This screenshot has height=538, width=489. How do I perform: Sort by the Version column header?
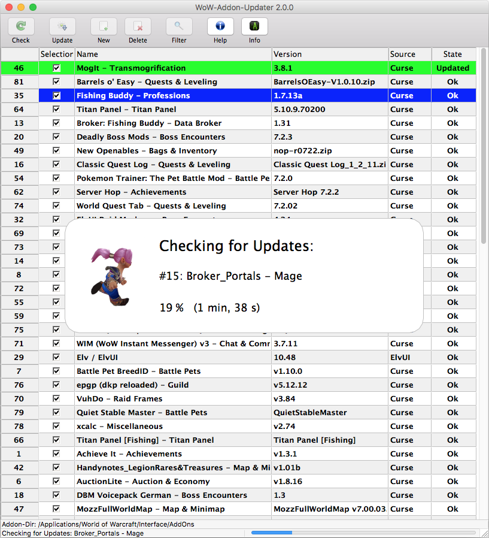point(330,54)
